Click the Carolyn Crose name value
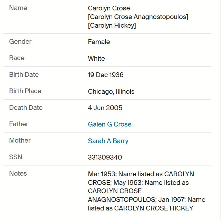The width and height of the screenshot is (221, 220). coord(109,8)
